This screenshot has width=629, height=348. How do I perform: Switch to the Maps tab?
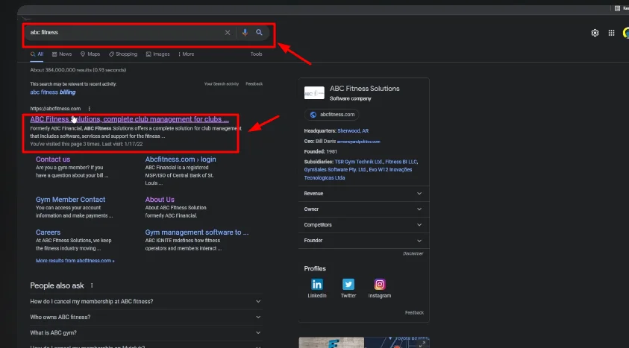90,54
